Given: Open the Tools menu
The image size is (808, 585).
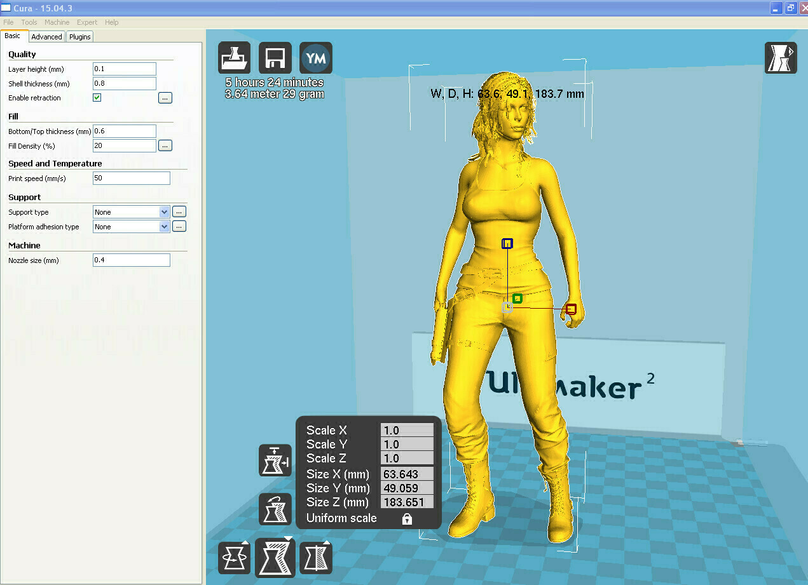Looking at the screenshot, I should [29, 22].
